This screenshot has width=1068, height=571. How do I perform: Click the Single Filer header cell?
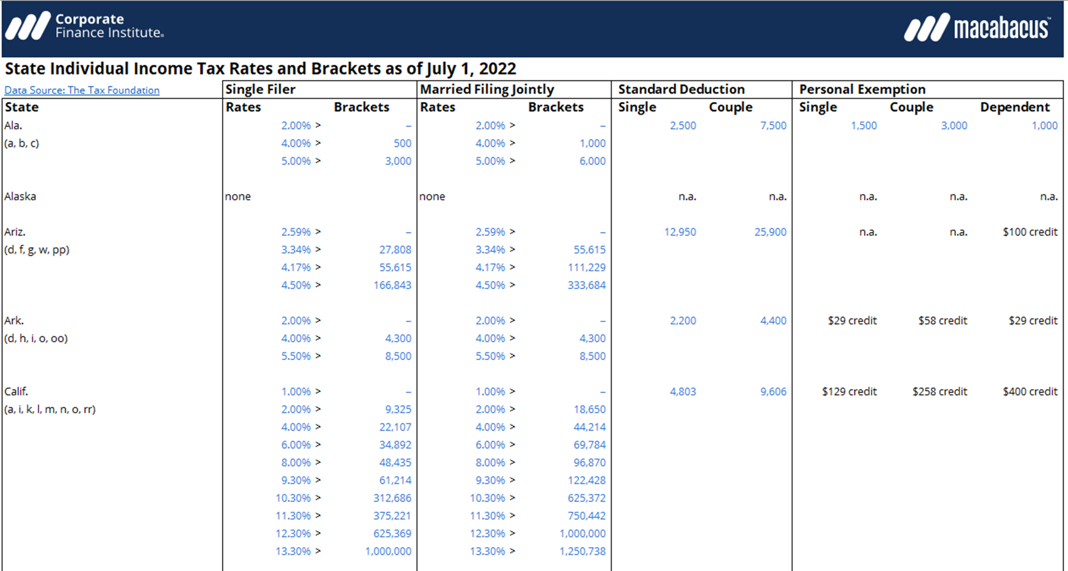260,89
